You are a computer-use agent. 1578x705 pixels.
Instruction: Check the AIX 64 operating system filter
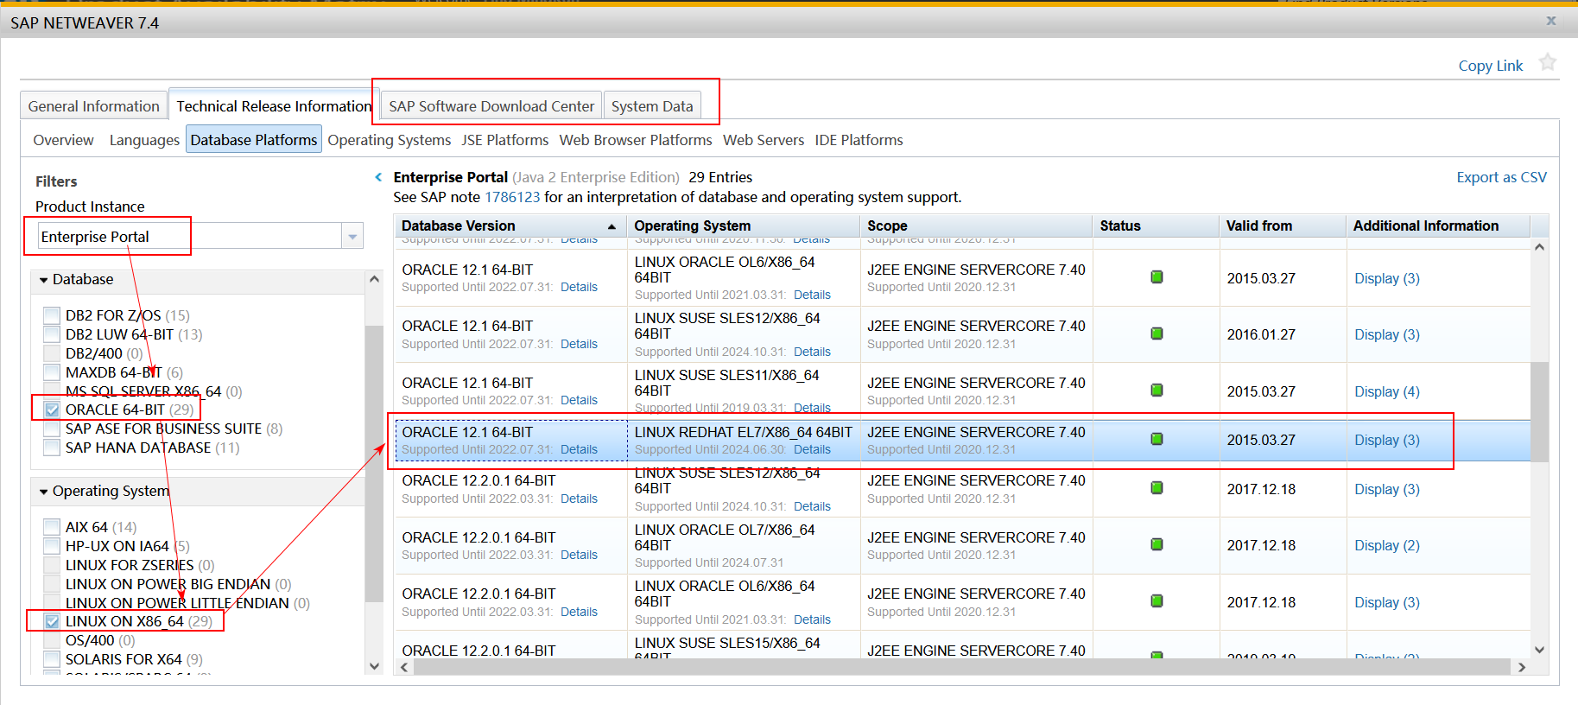(x=52, y=527)
